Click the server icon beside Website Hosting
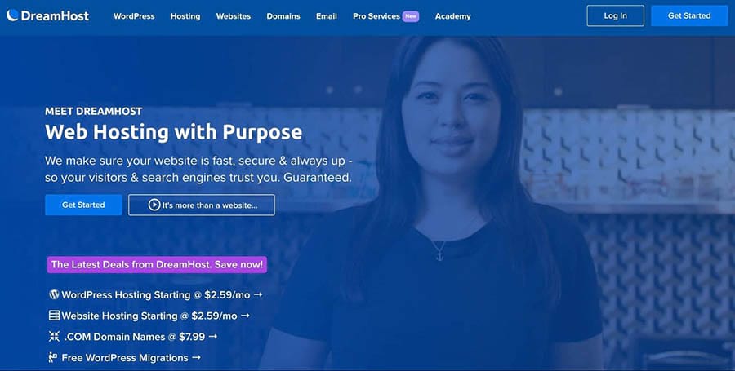The height and width of the screenshot is (371, 735). click(x=54, y=316)
